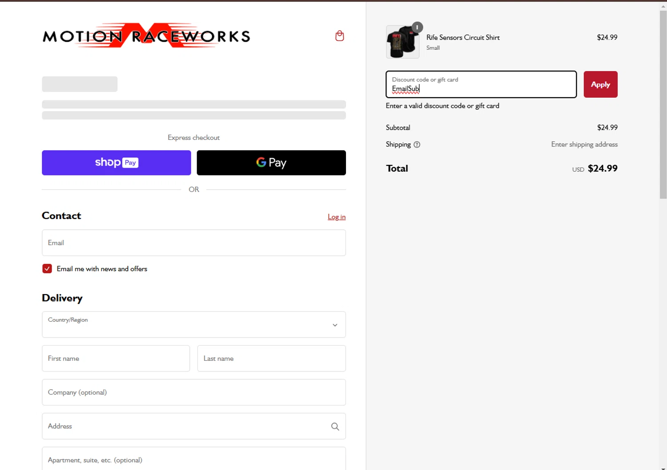Focus the Email contact field

pos(194,243)
